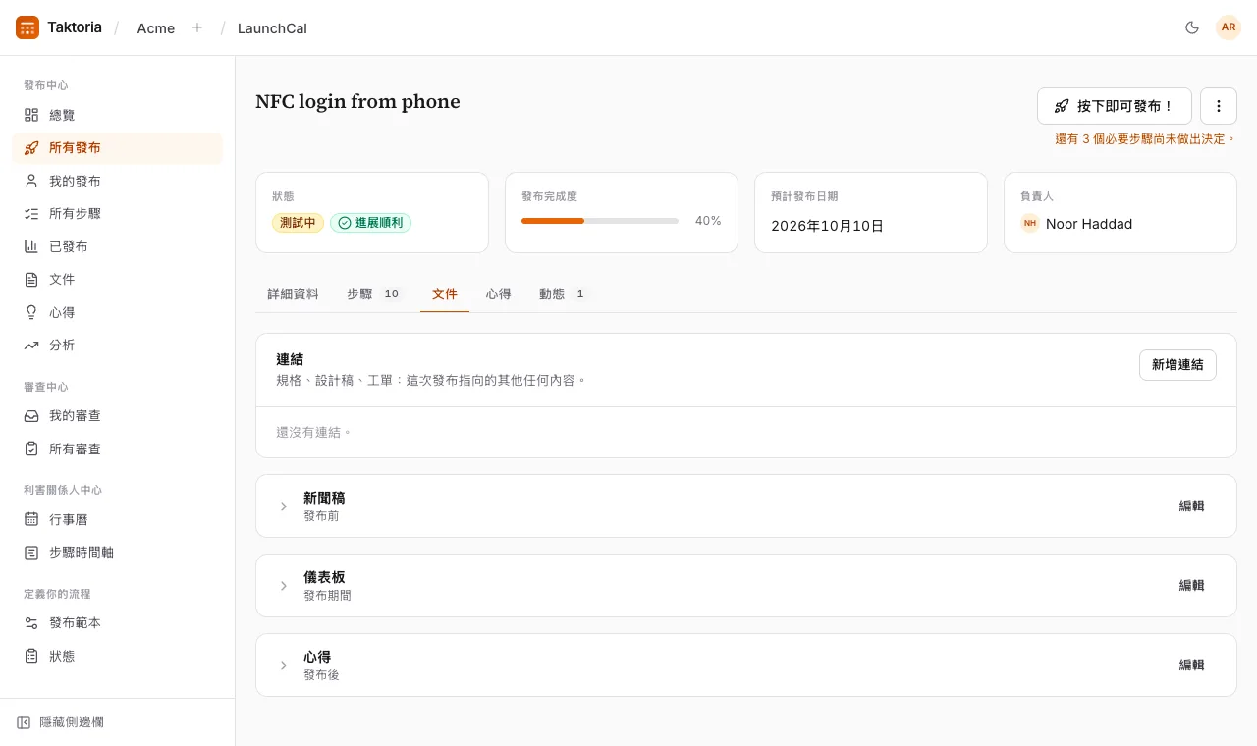Click the plus icon next to Acme
The image size is (1257, 746).
pos(197,27)
